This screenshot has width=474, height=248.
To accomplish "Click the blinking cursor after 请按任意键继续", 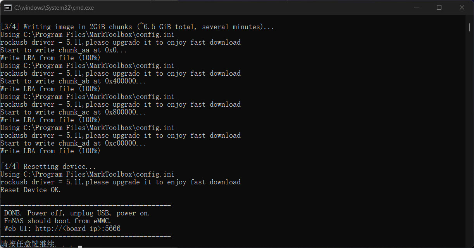I will (80, 246).
